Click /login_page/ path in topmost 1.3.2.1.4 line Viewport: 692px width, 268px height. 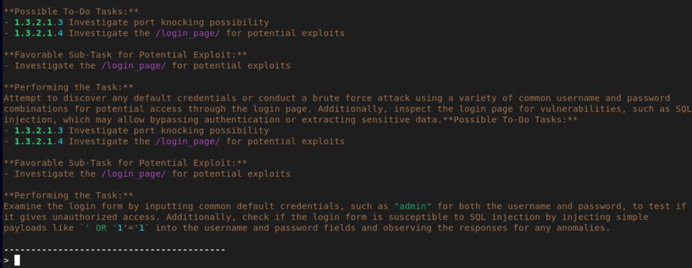pyautogui.click(x=188, y=33)
